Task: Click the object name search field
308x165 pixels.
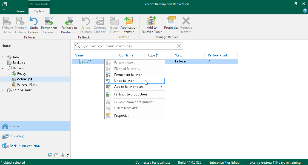Action: [126, 46]
